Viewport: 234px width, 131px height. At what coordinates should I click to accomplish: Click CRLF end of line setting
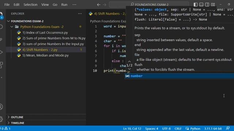[178, 128]
